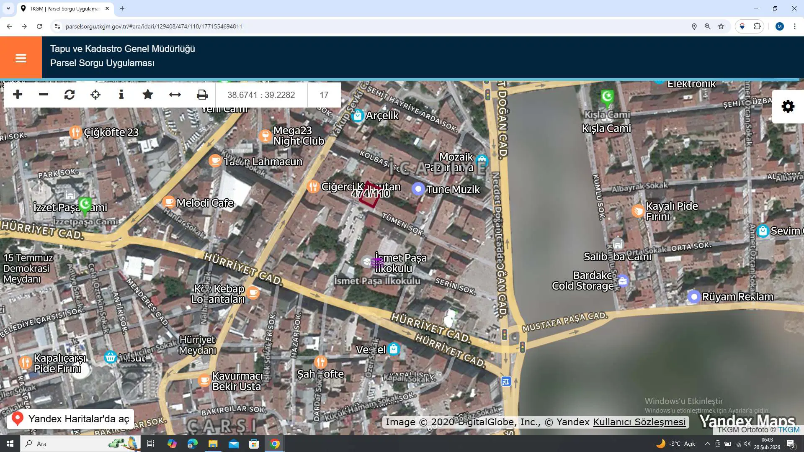This screenshot has width=804, height=452.
Task: Click the Bardakçı Cold Storage marker
Action: [x=623, y=281]
